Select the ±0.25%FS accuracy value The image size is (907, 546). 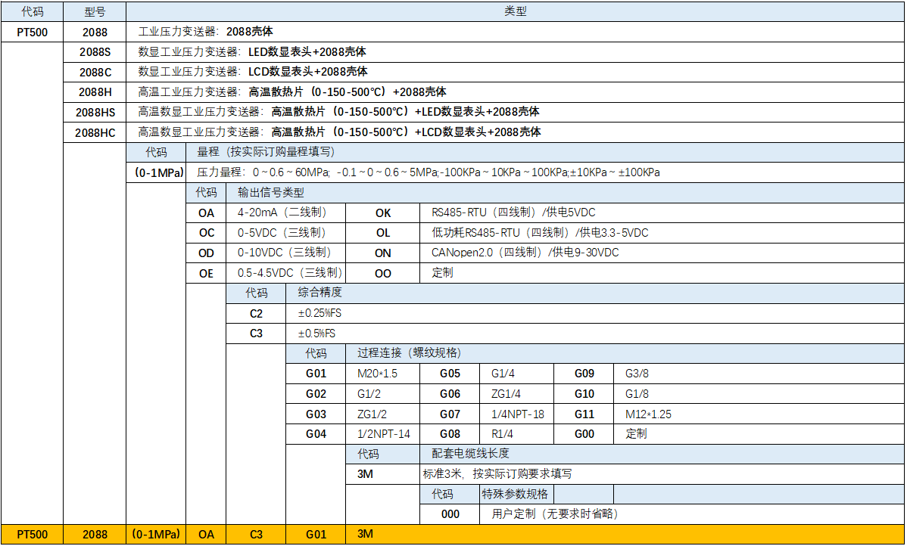pos(316,313)
